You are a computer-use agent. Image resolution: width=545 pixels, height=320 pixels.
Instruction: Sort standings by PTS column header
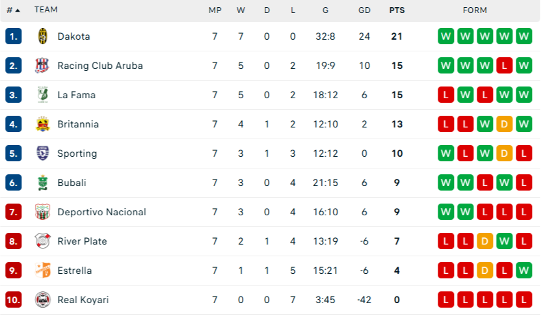[x=397, y=10]
